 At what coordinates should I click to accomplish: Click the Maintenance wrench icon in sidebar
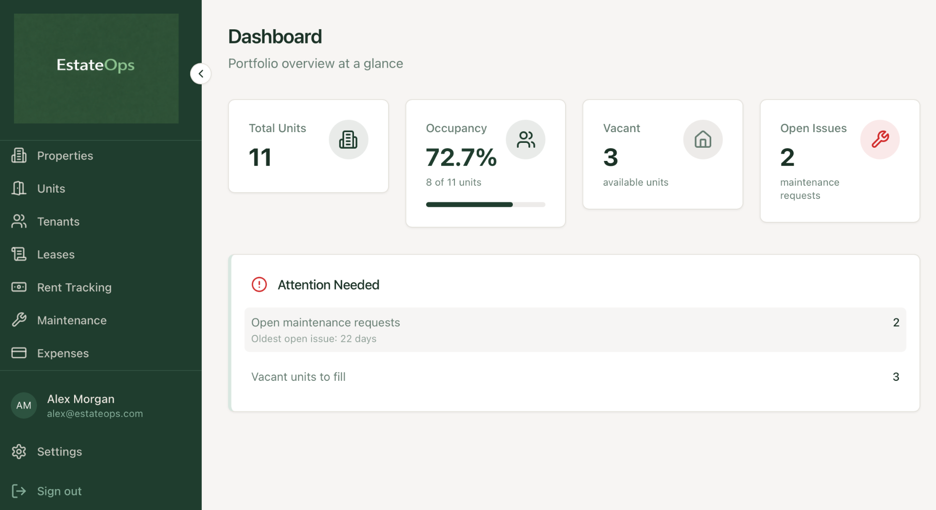[x=19, y=320]
